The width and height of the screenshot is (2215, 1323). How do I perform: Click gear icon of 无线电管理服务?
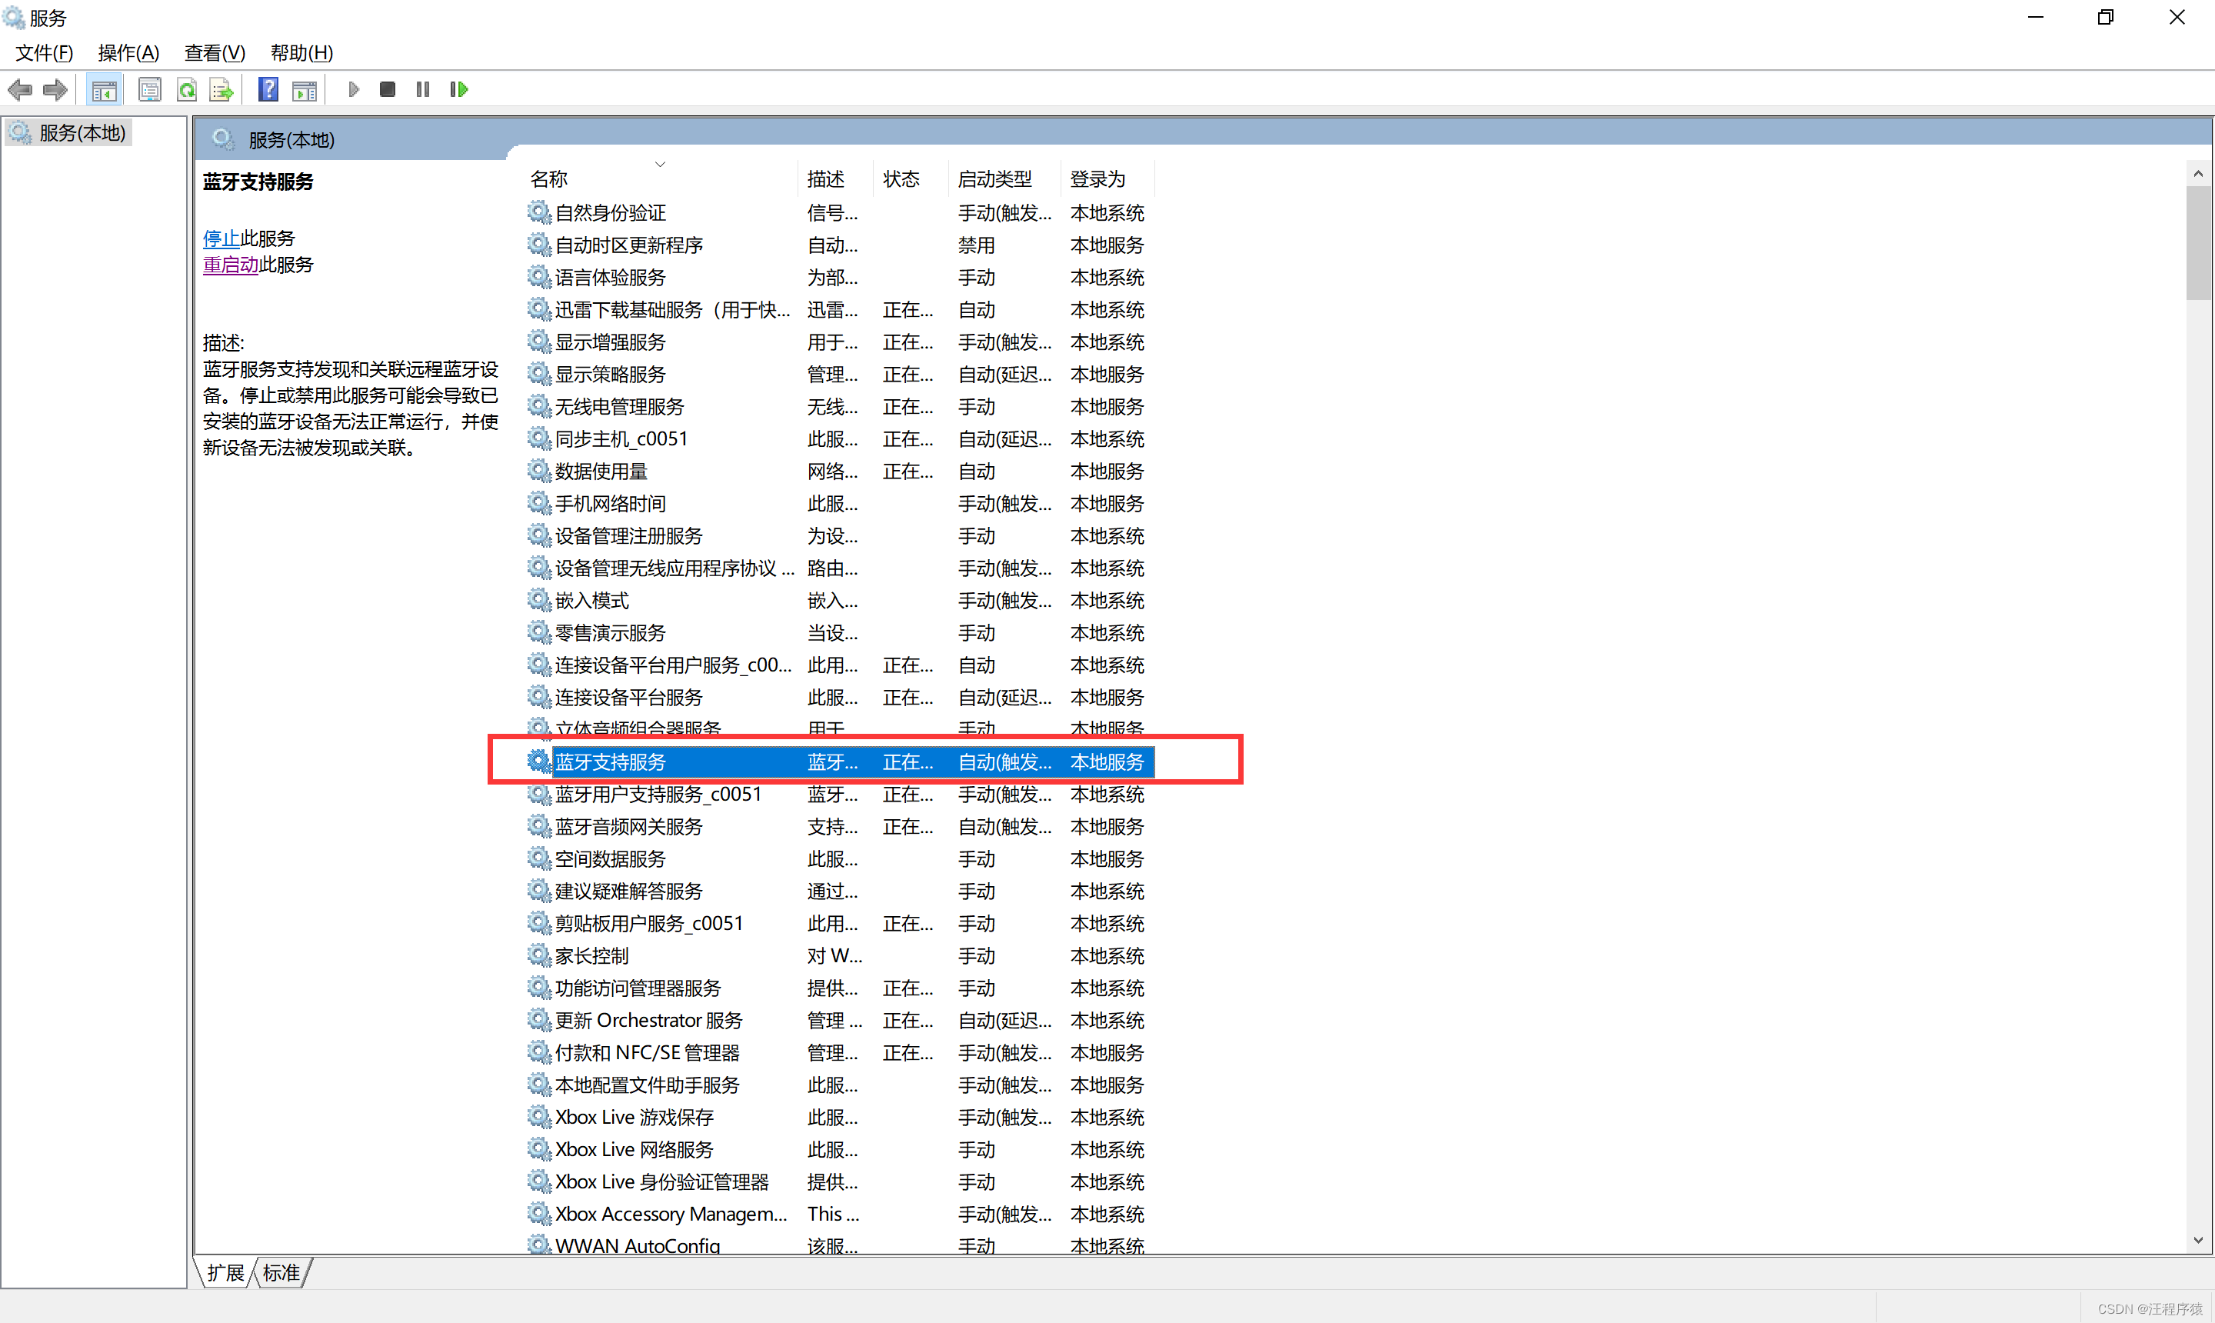[538, 405]
